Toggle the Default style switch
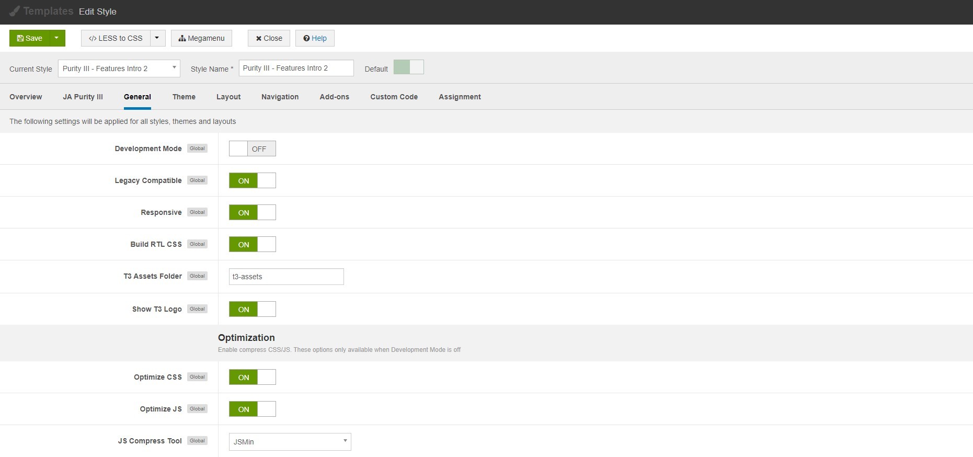Viewport: 973px width, 457px height. click(408, 67)
